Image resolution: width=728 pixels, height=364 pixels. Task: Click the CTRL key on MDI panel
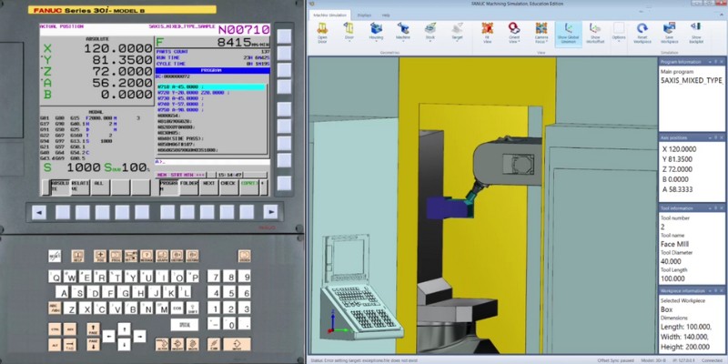55,329
